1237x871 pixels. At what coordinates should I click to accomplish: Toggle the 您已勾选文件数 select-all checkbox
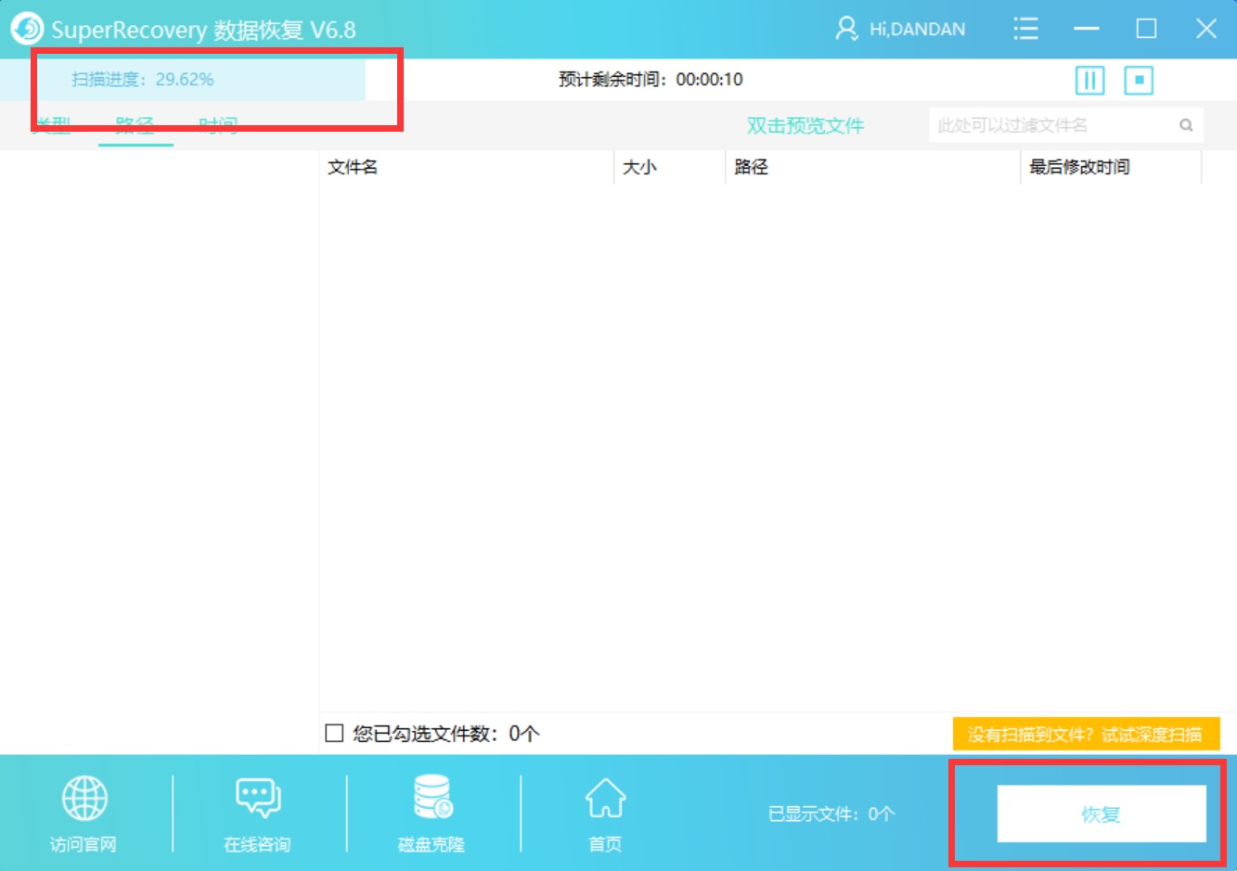(x=333, y=734)
